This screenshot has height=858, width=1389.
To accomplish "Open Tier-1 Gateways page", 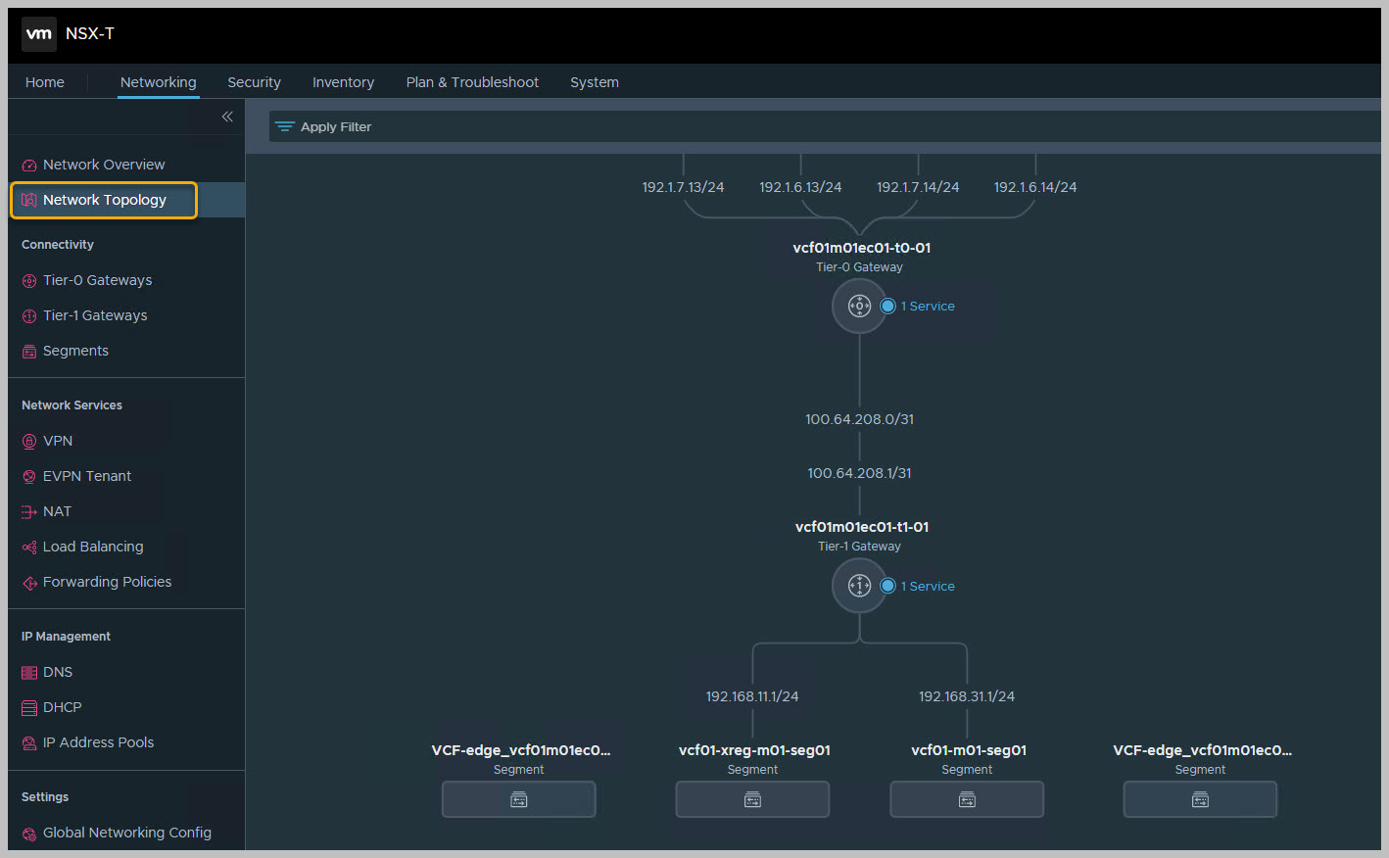I will [95, 315].
